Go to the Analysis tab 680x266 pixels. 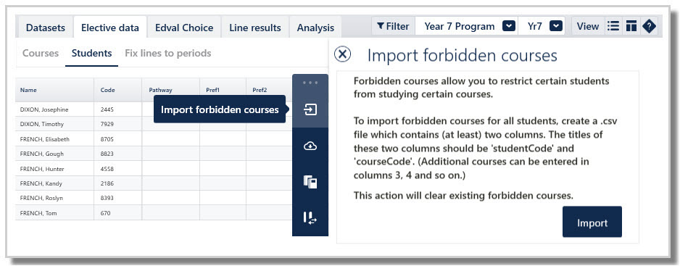click(315, 28)
